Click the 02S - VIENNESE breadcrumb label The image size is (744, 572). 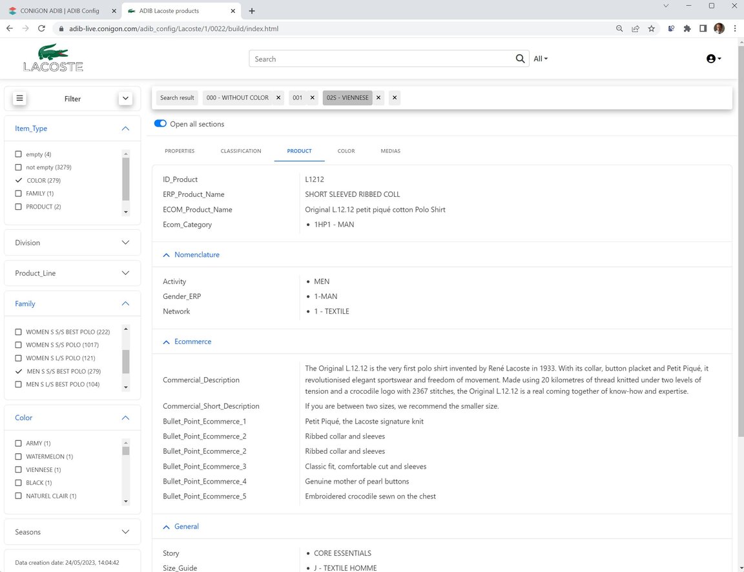point(347,97)
